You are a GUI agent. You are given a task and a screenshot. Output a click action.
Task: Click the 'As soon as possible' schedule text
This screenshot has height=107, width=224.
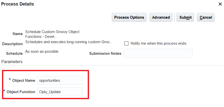(42, 51)
